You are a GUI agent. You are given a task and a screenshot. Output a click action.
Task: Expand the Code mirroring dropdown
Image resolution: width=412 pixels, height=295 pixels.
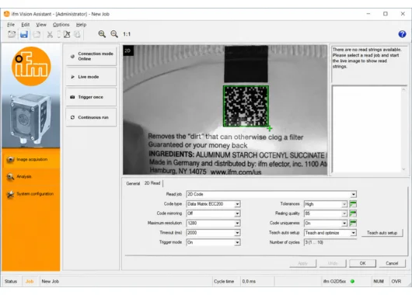pyautogui.click(x=237, y=213)
